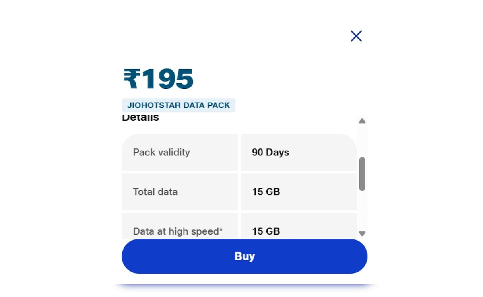Viewport: 483px width, 297px height.
Task: Click the Total data label
Action: click(155, 192)
